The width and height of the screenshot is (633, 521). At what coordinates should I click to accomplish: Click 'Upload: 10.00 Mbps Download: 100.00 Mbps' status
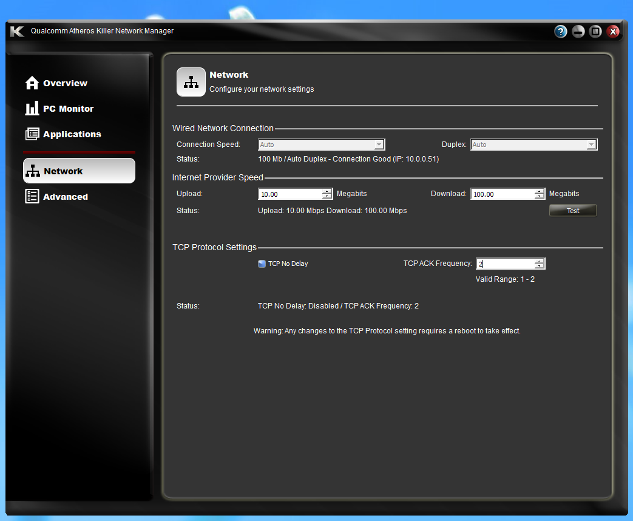(332, 211)
